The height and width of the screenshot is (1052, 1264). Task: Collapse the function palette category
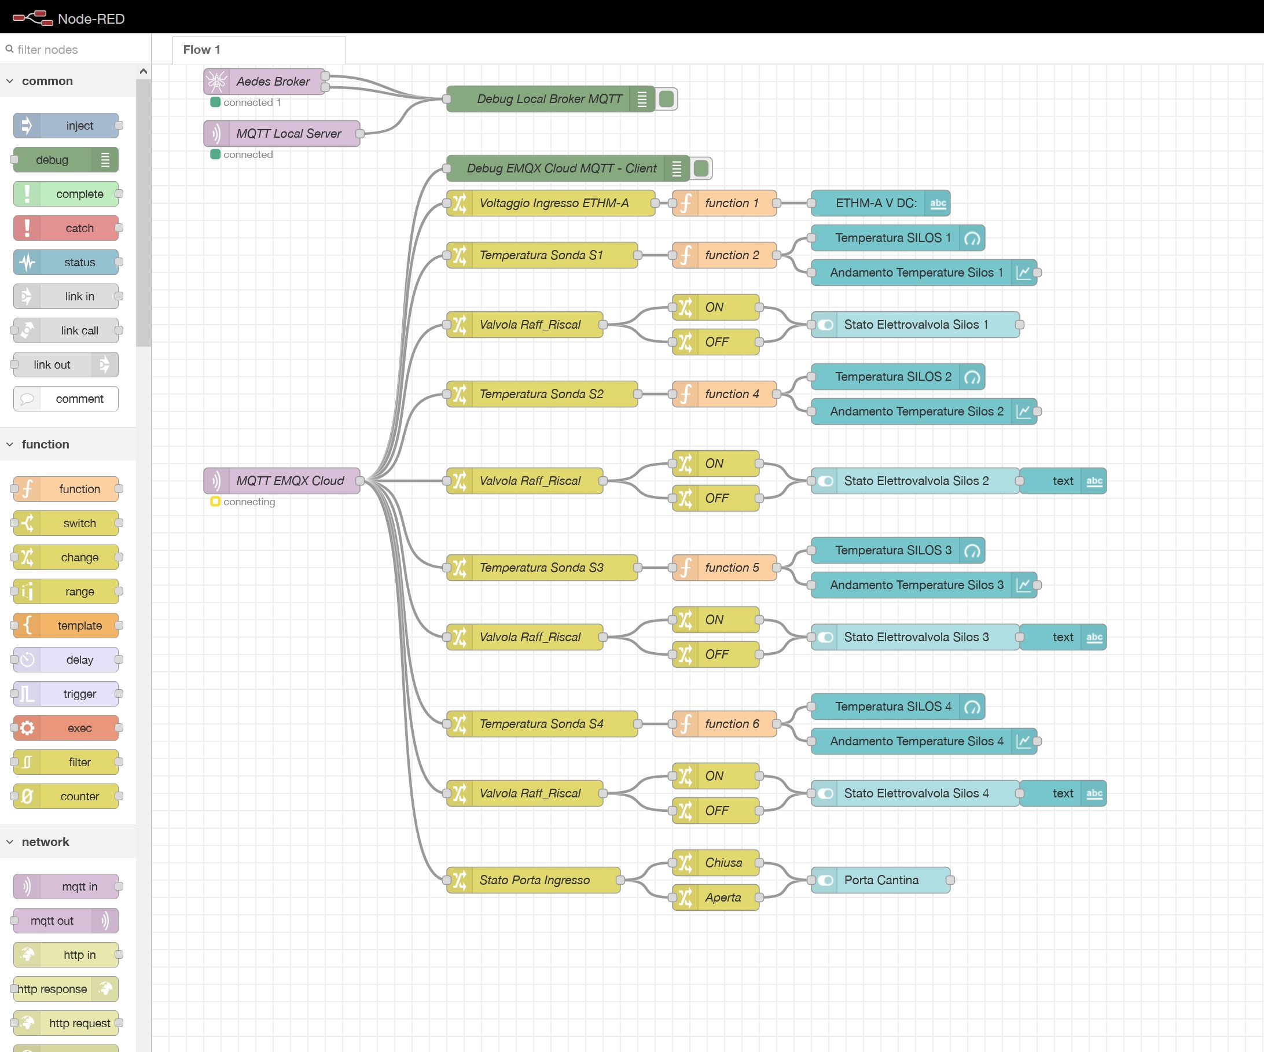pos(68,444)
